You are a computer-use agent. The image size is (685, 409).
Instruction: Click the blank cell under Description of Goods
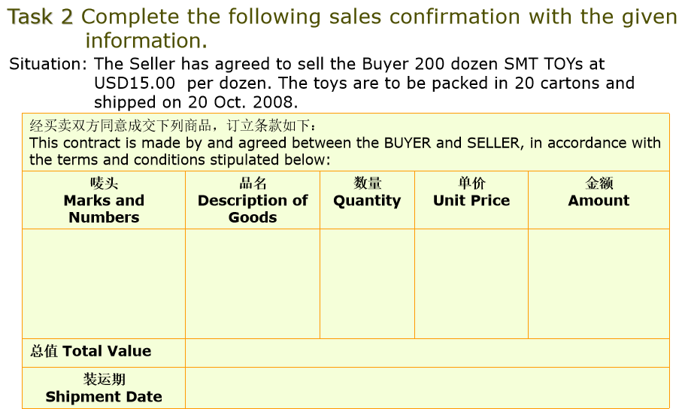253,283
